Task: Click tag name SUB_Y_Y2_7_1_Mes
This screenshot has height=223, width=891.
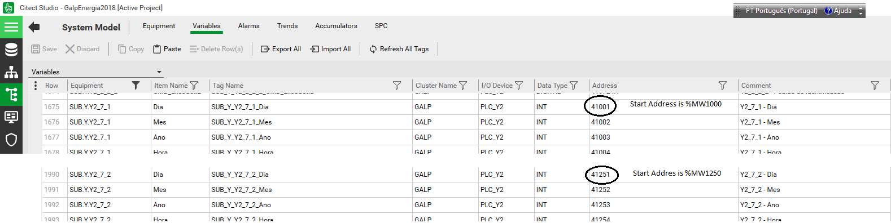Action: coord(242,122)
